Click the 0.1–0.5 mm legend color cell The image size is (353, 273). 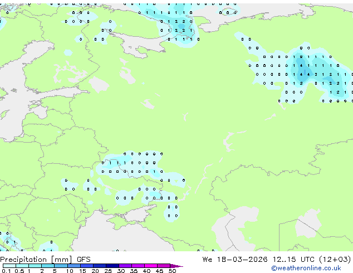[x=9, y=266]
